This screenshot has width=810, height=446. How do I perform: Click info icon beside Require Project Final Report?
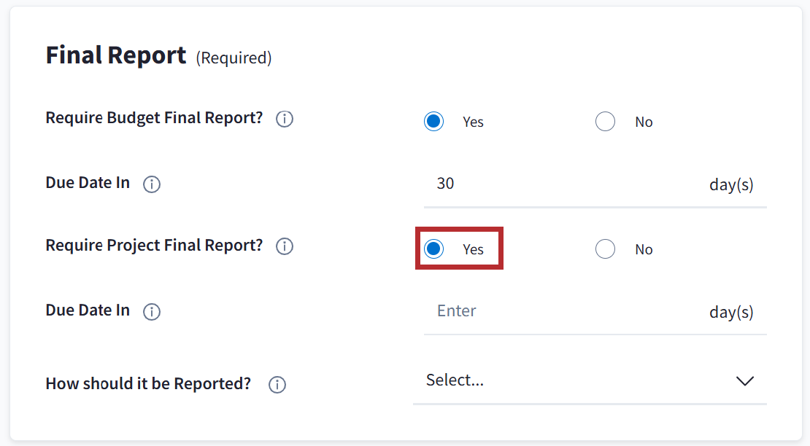point(285,246)
